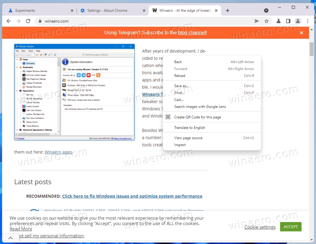The image size is (316, 244).
Task: Open the Winaero Tweaker bold link in the article
Action: 153,94
